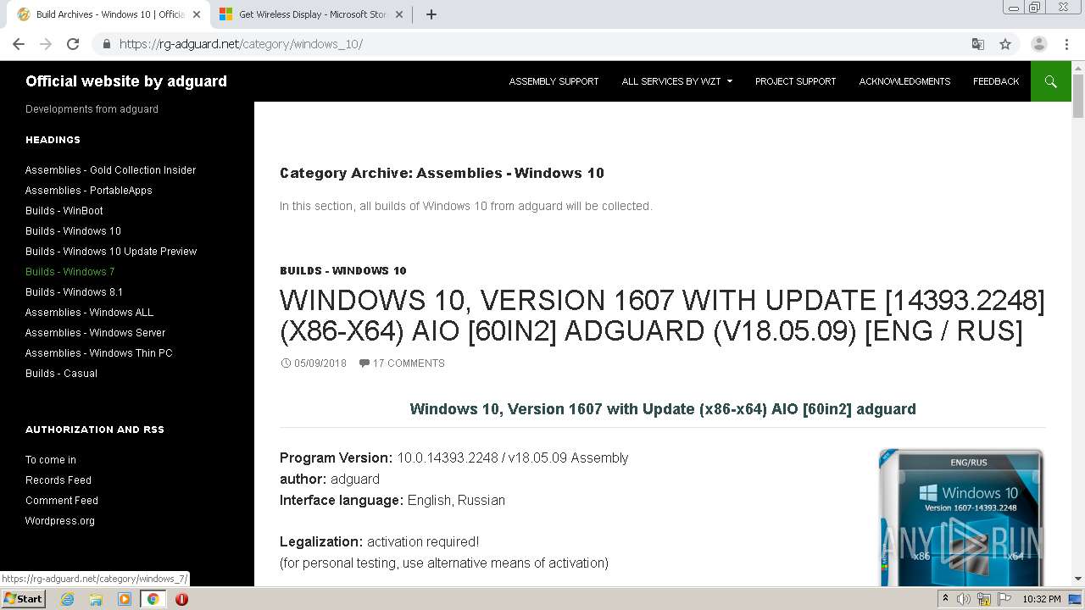The width and height of the screenshot is (1085, 610).
Task: Click the Official website by adguard title
Action: (126, 81)
